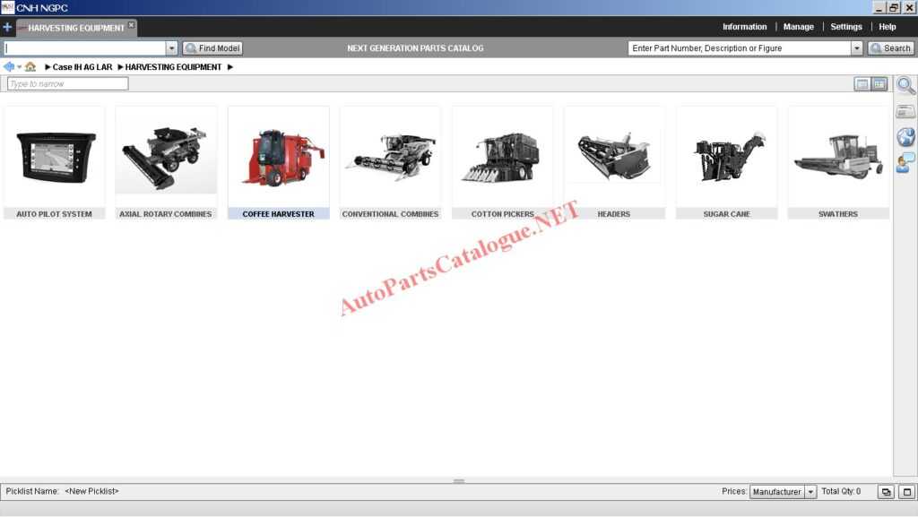Image resolution: width=918 pixels, height=517 pixels.
Task: Go back with the blue arrow icon
Action: [x=9, y=67]
